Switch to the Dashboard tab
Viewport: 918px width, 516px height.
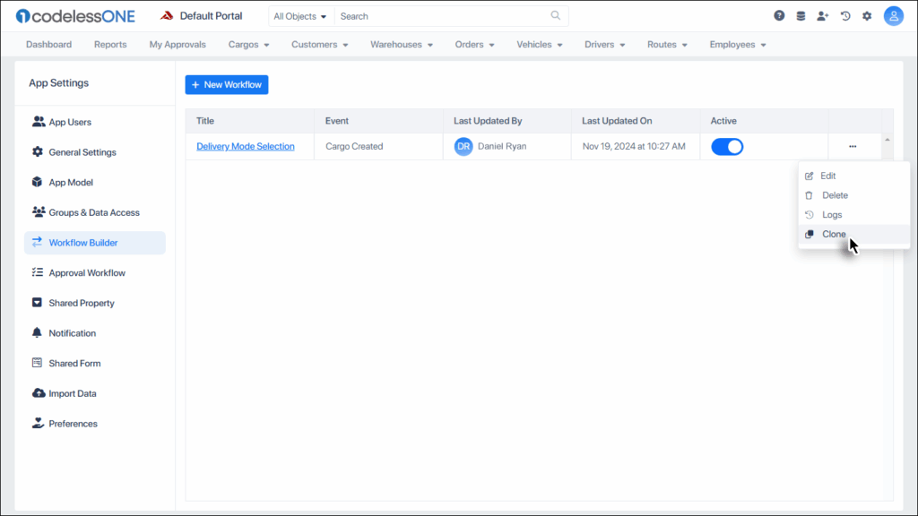(x=48, y=43)
